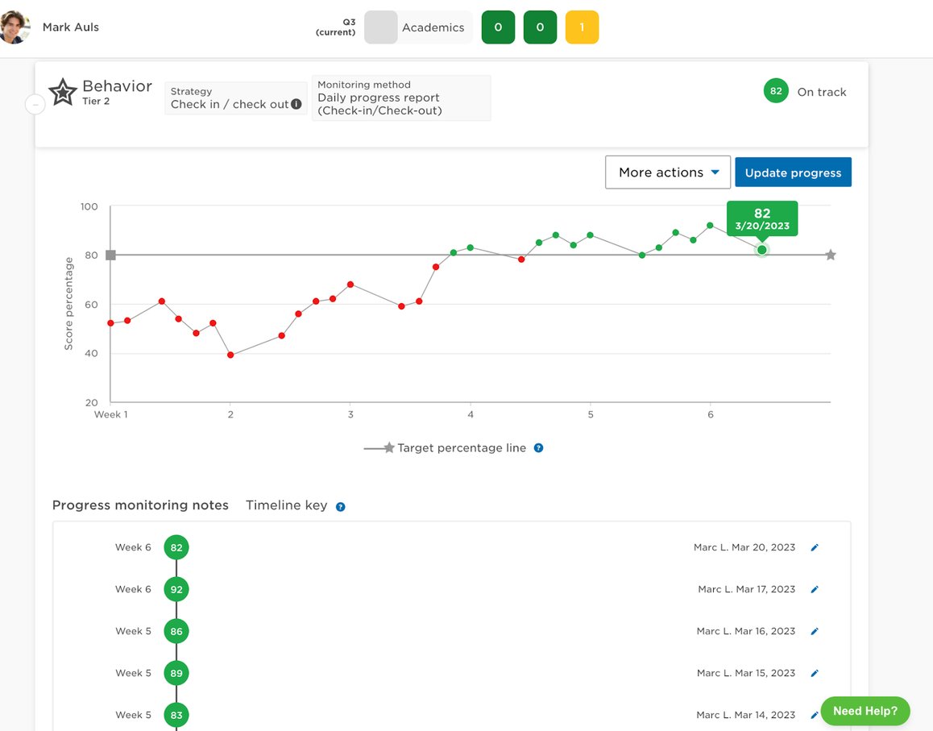Screen dimensions: 933x731
Task: Edit the Mar 20, 2023 note with pencil icon
Action: click(x=814, y=548)
